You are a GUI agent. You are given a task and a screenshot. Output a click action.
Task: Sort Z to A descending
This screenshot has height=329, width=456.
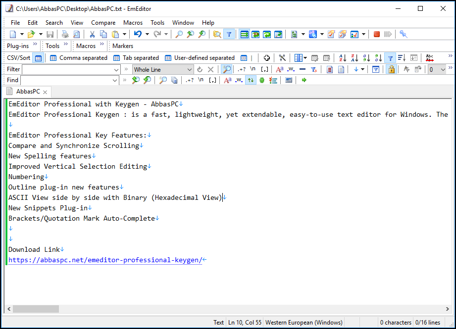coord(355,58)
